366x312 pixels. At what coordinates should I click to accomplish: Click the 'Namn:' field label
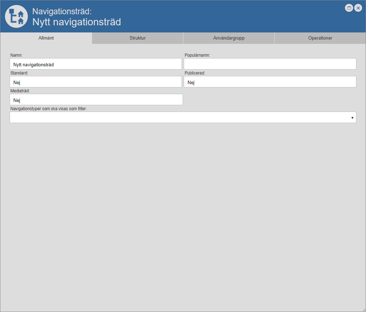click(x=16, y=55)
